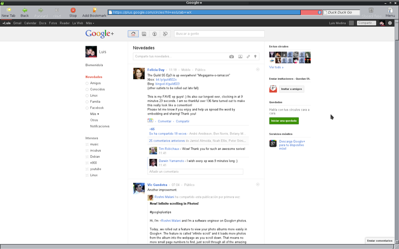Click the Compartir button in Google bar
This screenshot has width=399, height=249.
click(x=366, y=23)
